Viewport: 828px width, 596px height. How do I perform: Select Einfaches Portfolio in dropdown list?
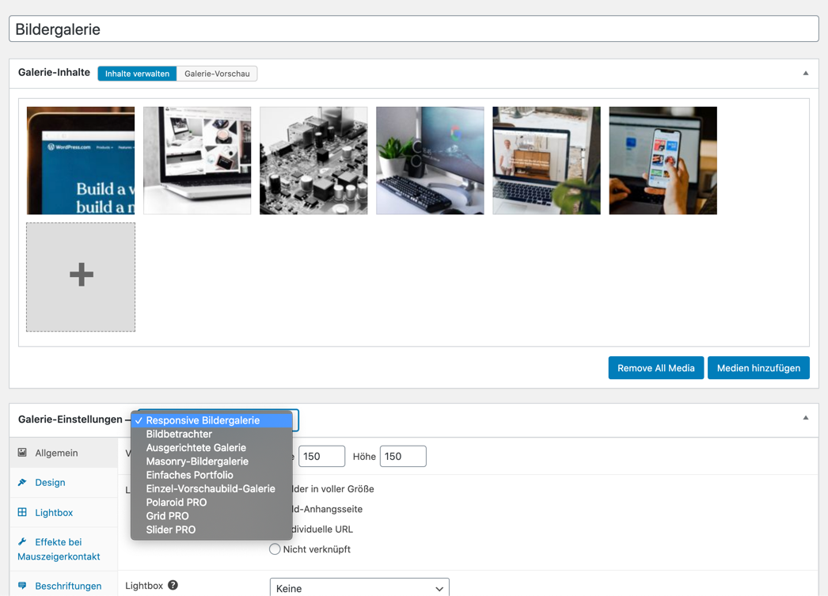189,475
